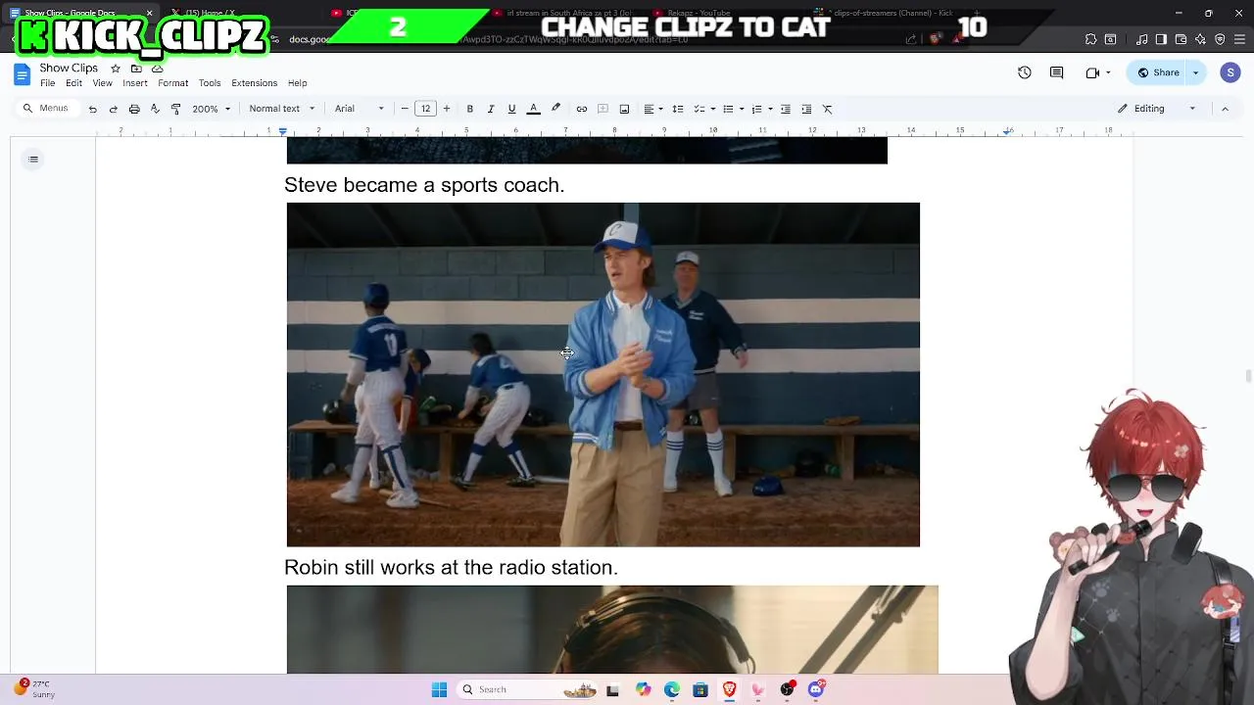Image resolution: width=1254 pixels, height=705 pixels.
Task: Open version history clock icon
Action: [1025, 72]
